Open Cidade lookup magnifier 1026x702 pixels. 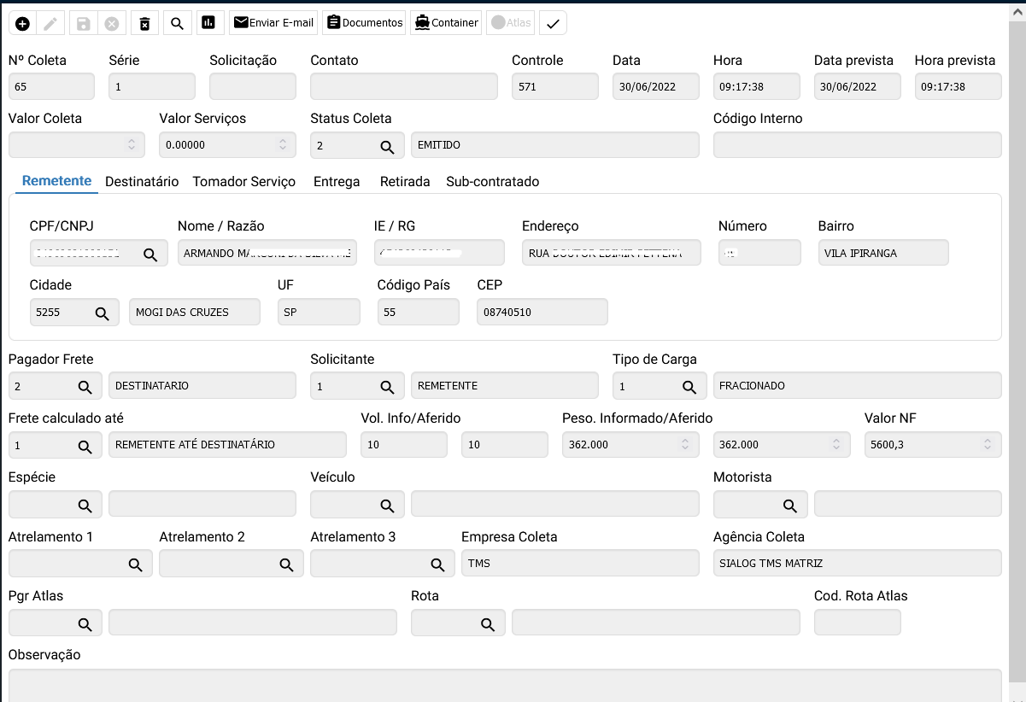click(102, 313)
